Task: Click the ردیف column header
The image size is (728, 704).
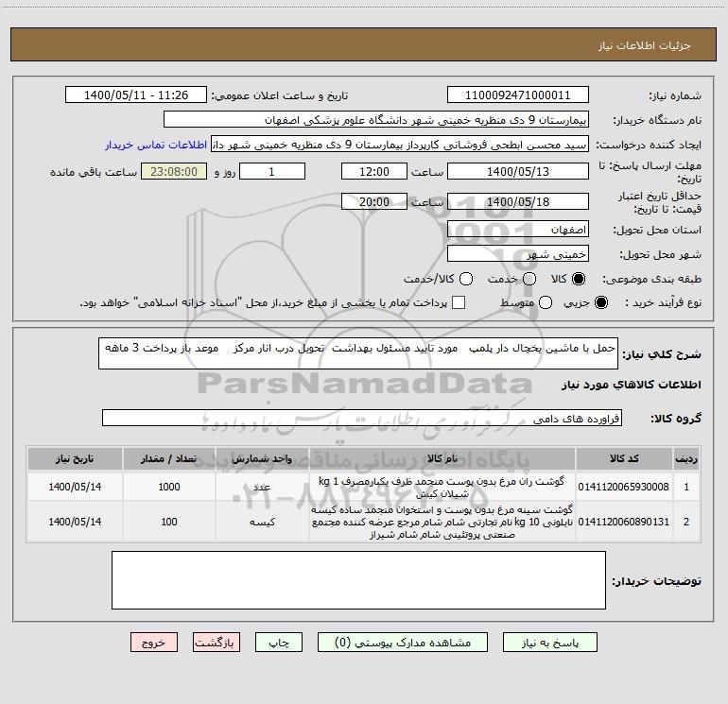Action: 686,459
